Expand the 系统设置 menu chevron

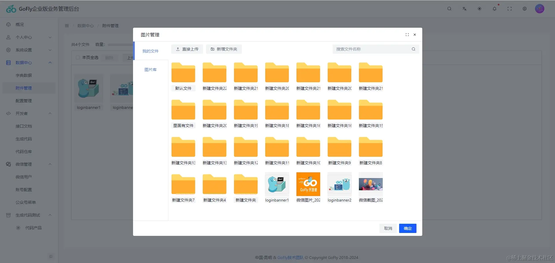[x=50, y=50]
